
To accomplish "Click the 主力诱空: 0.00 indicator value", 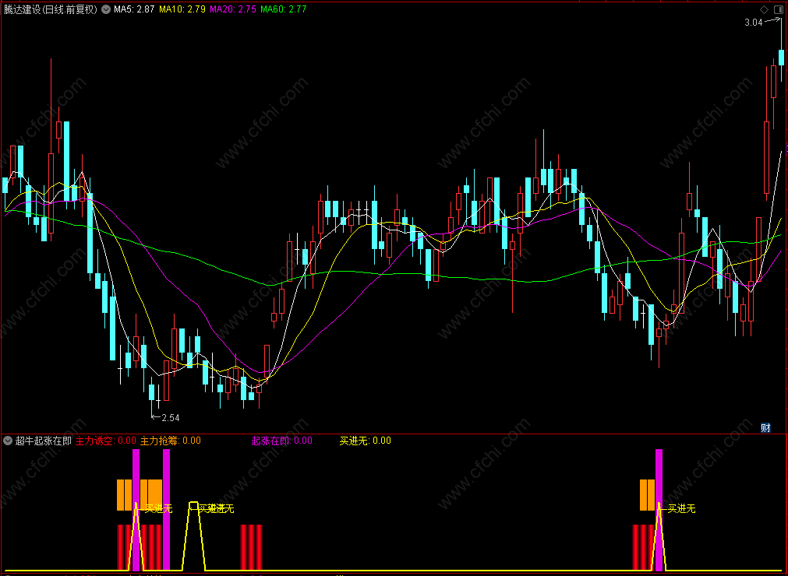I will pos(106,441).
